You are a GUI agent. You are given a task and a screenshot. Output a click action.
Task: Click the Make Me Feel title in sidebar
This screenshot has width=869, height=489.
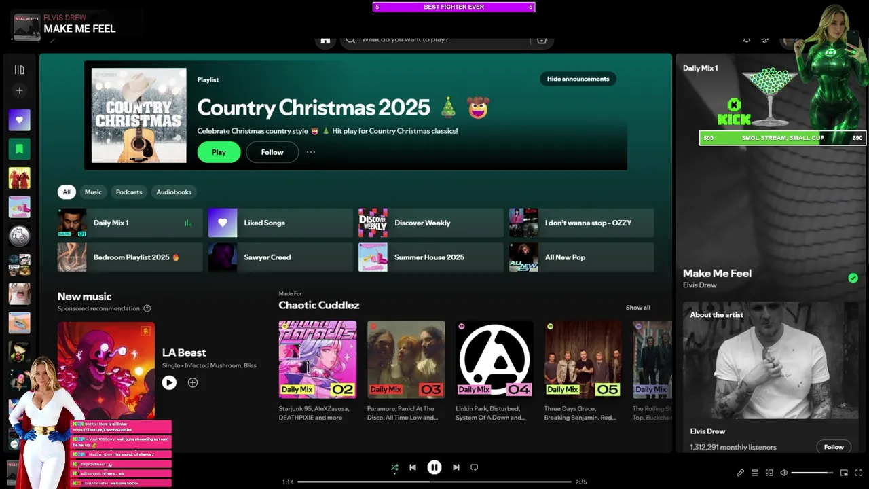coord(717,273)
